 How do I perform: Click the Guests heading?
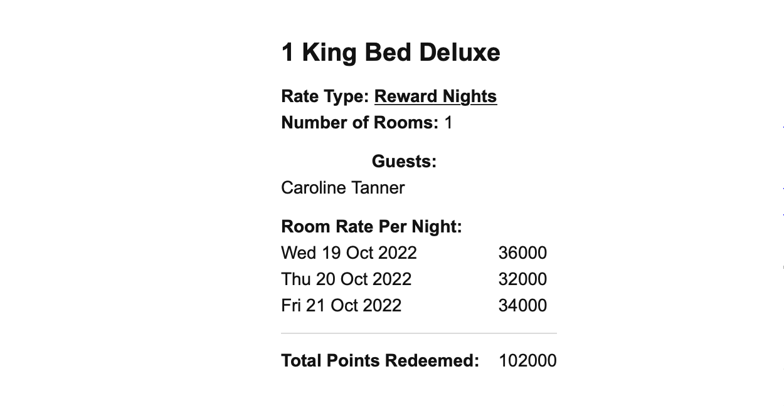coord(404,162)
